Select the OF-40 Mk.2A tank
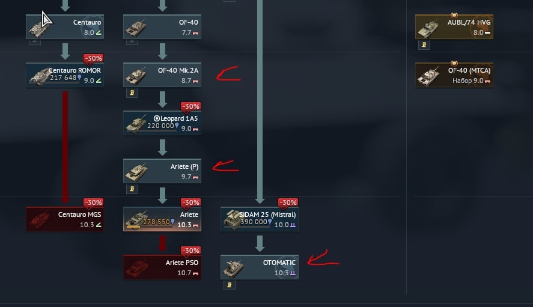The height and width of the screenshot is (307, 533). (162, 74)
